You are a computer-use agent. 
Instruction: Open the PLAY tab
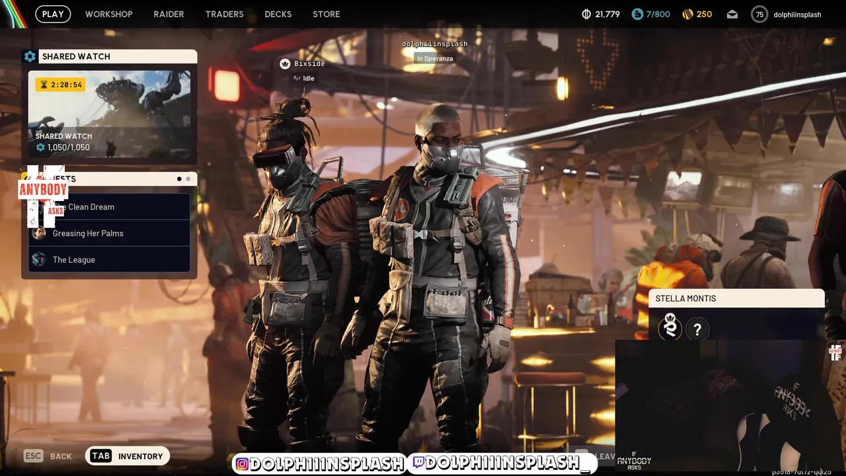pyautogui.click(x=53, y=14)
